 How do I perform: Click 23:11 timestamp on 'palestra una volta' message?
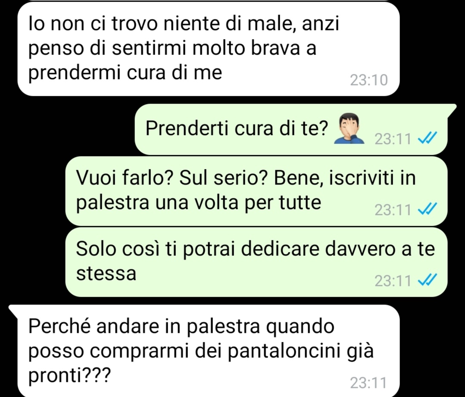393,209
